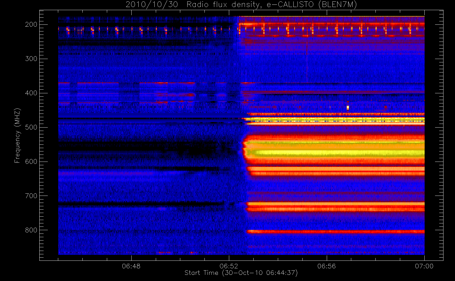Click the 200 frequency tick label
The image size is (455, 281).
coord(31,24)
